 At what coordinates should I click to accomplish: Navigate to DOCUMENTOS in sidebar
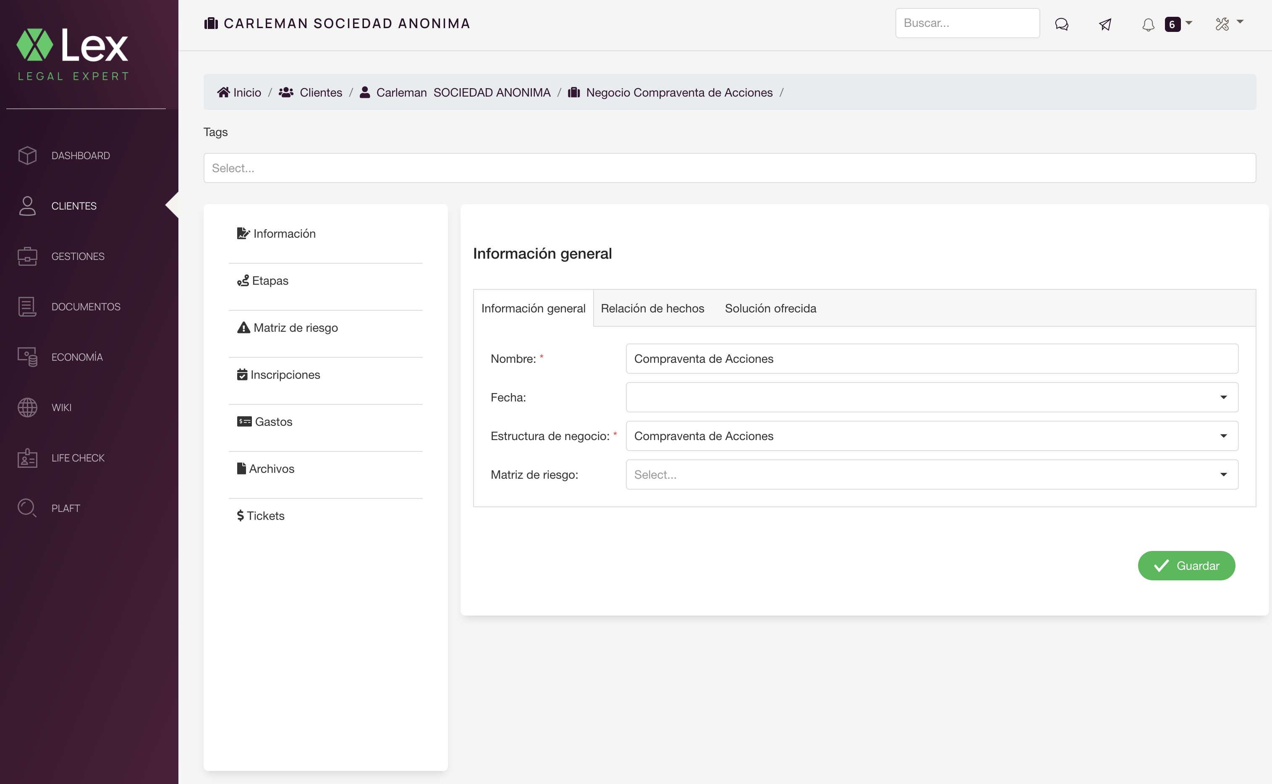click(x=86, y=307)
